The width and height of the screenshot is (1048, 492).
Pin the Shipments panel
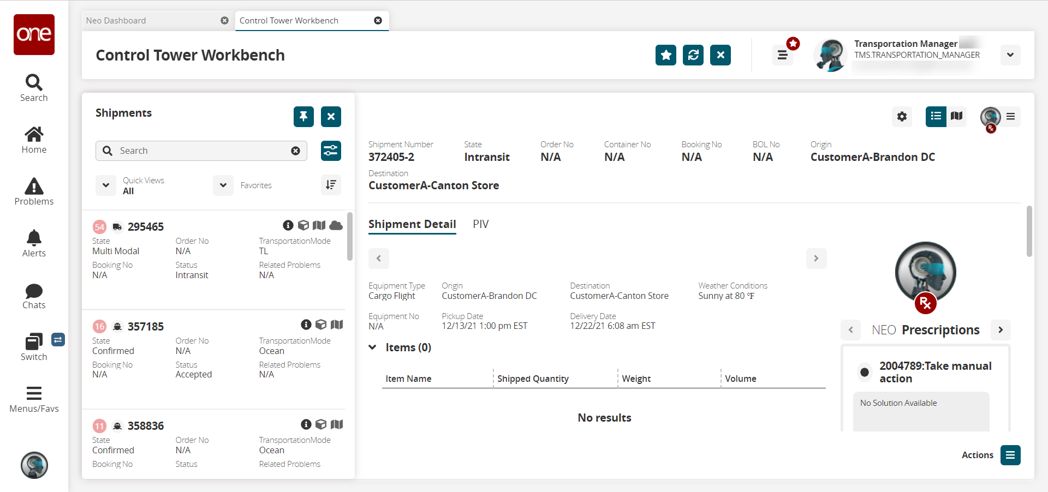tap(303, 116)
